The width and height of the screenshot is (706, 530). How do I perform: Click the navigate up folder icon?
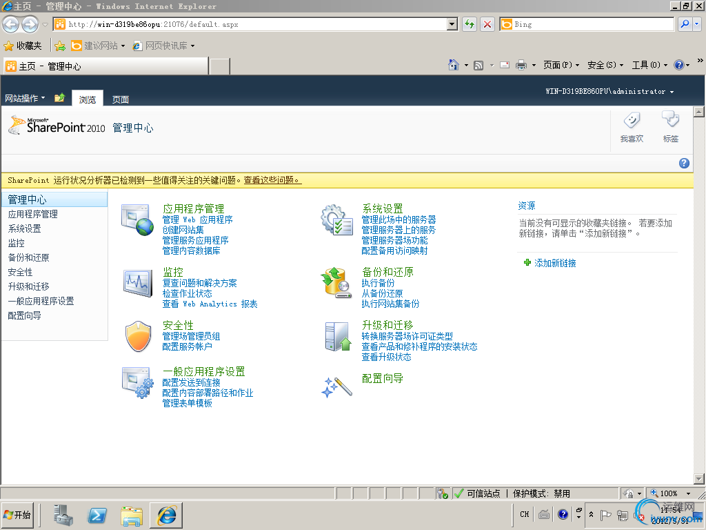coord(59,98)
